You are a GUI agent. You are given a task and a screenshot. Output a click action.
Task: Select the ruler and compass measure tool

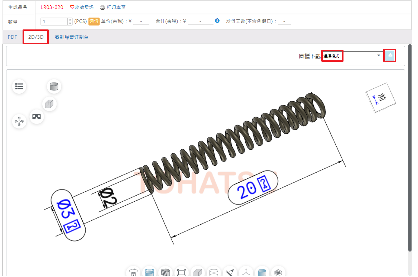point(230,272)
